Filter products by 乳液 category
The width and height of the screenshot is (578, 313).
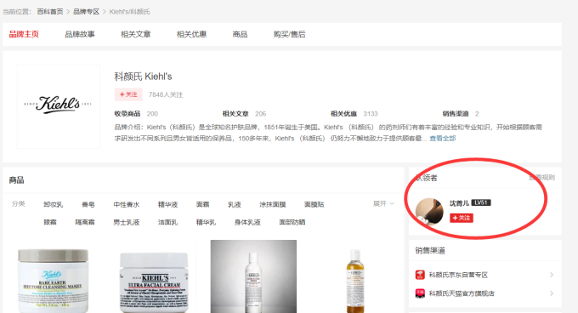coord(235,205)
